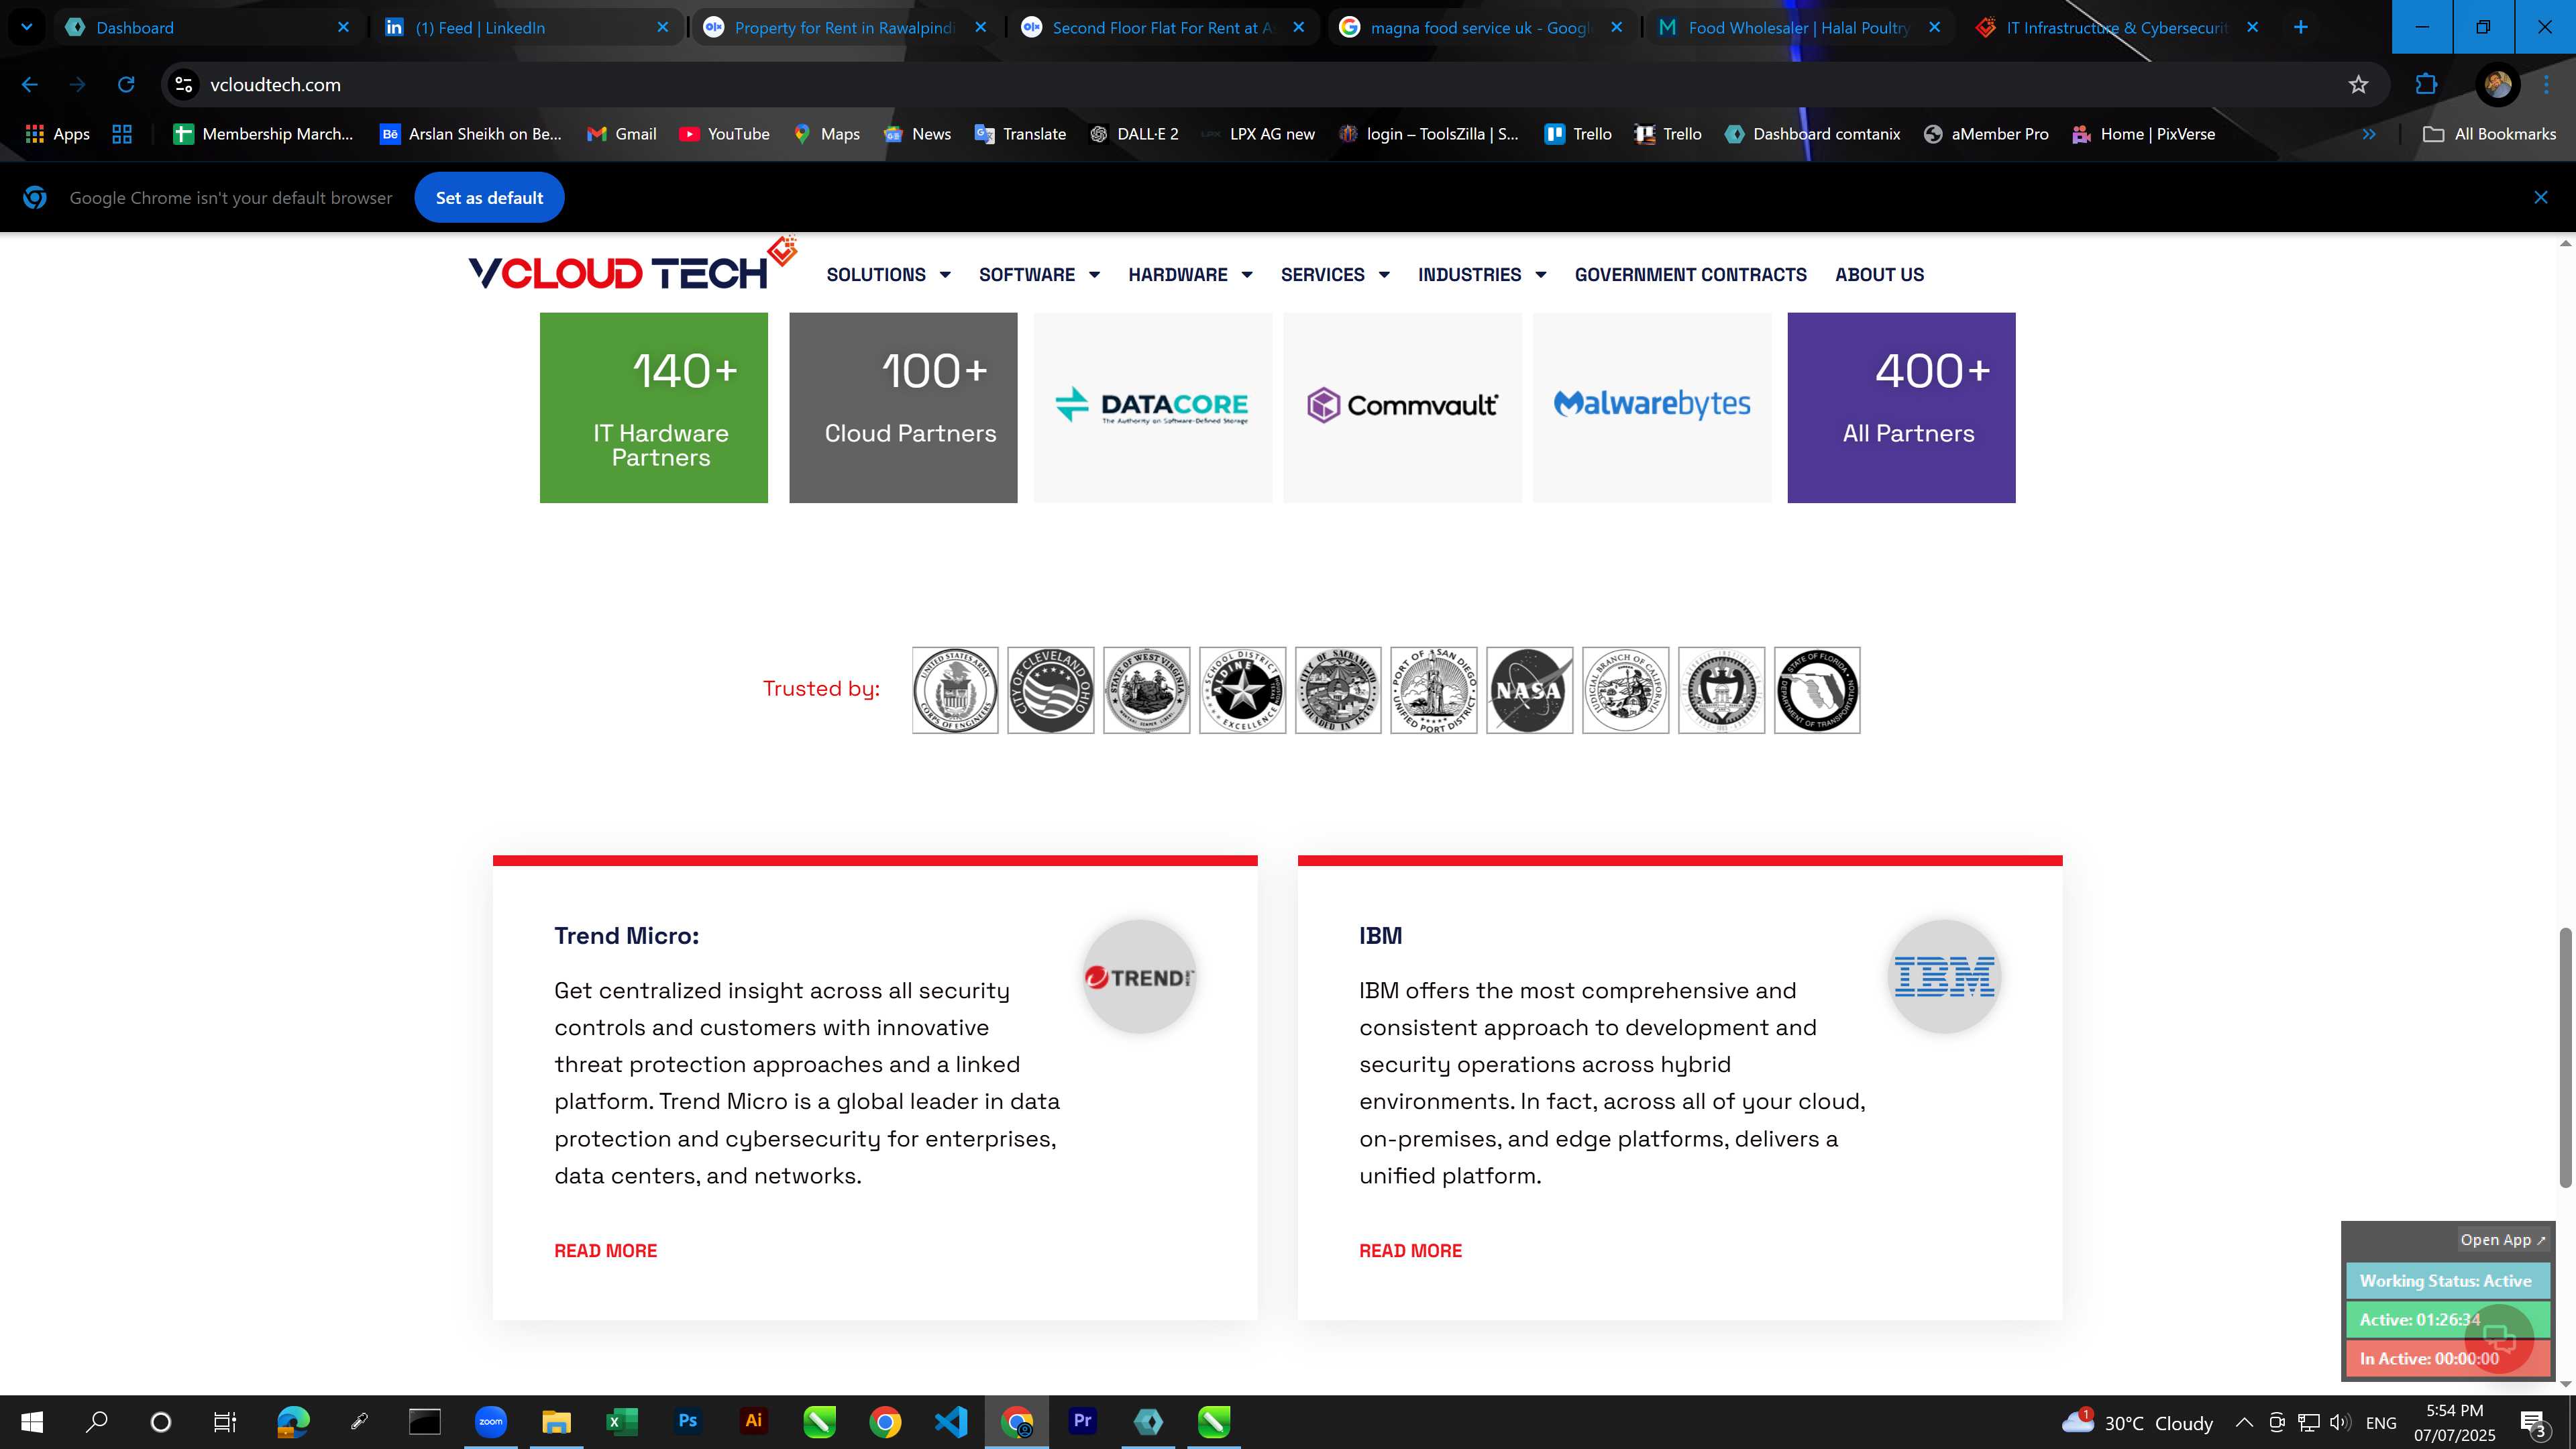Open the weather widget showing 30°C Cloudy
Viewport: 2576px width, 1449px height.
click(x=2137, y=1422)
